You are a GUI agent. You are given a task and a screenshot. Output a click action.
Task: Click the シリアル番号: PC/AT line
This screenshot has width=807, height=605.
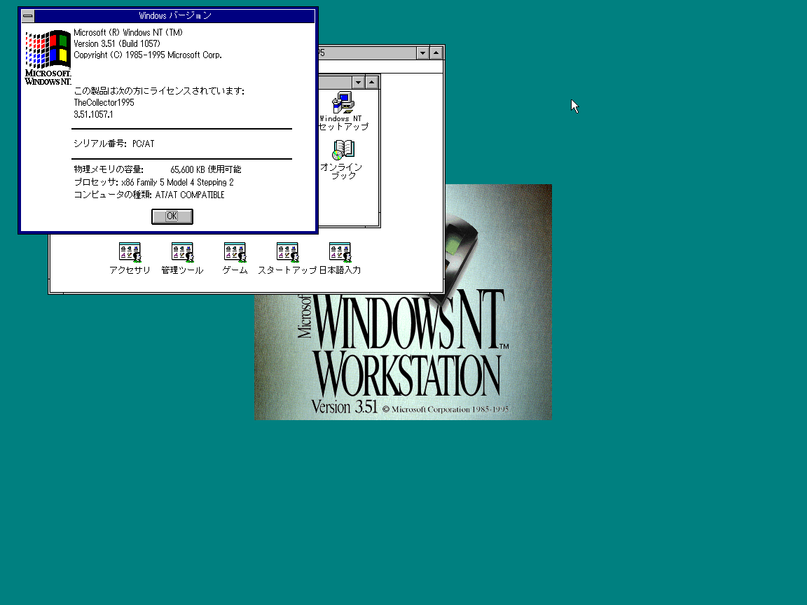pyautogui.click(x=113, y=144)
